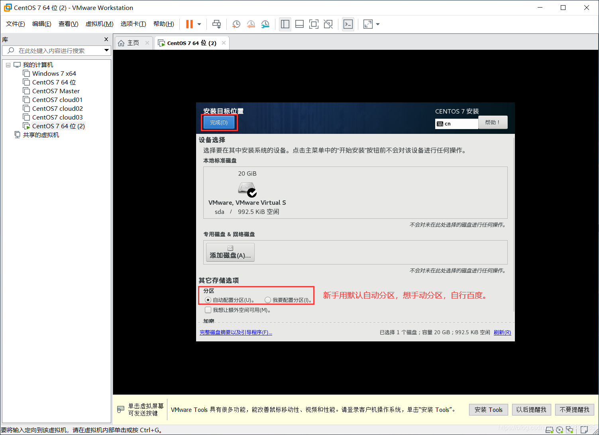Select CentOS7 cloud01 virtual machine
The image size is (599, 435).
click(57, 100)
